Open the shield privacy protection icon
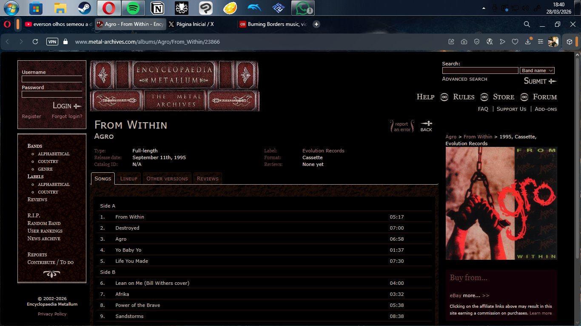 (x=477, y=42)
